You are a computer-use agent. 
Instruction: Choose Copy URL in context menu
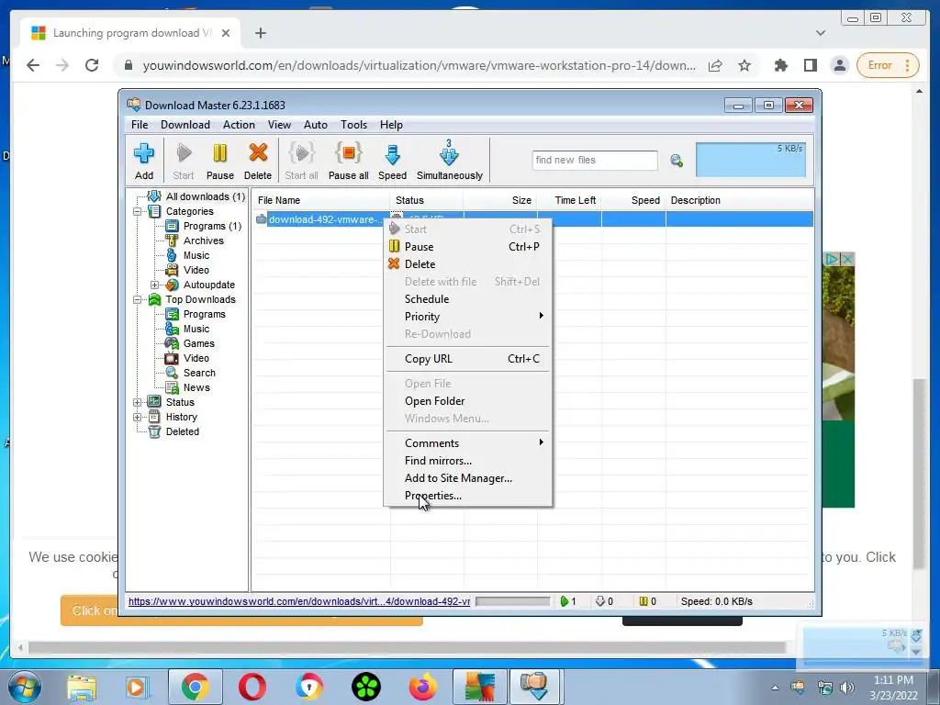pos(467,359)
